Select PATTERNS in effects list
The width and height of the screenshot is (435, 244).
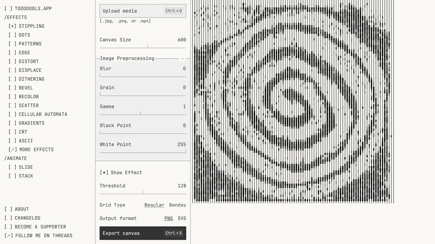(25, 44)
